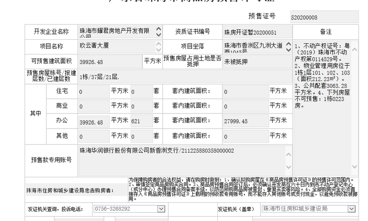
Task: Click the 住宅 row label
Action: coord(62,91)
